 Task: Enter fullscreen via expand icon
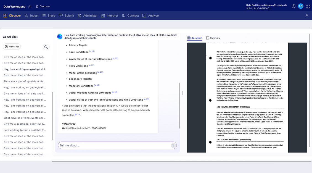click(308, 6)
